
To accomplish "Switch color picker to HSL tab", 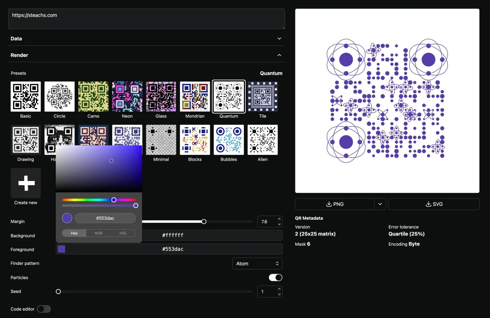I will coord(123,233).
